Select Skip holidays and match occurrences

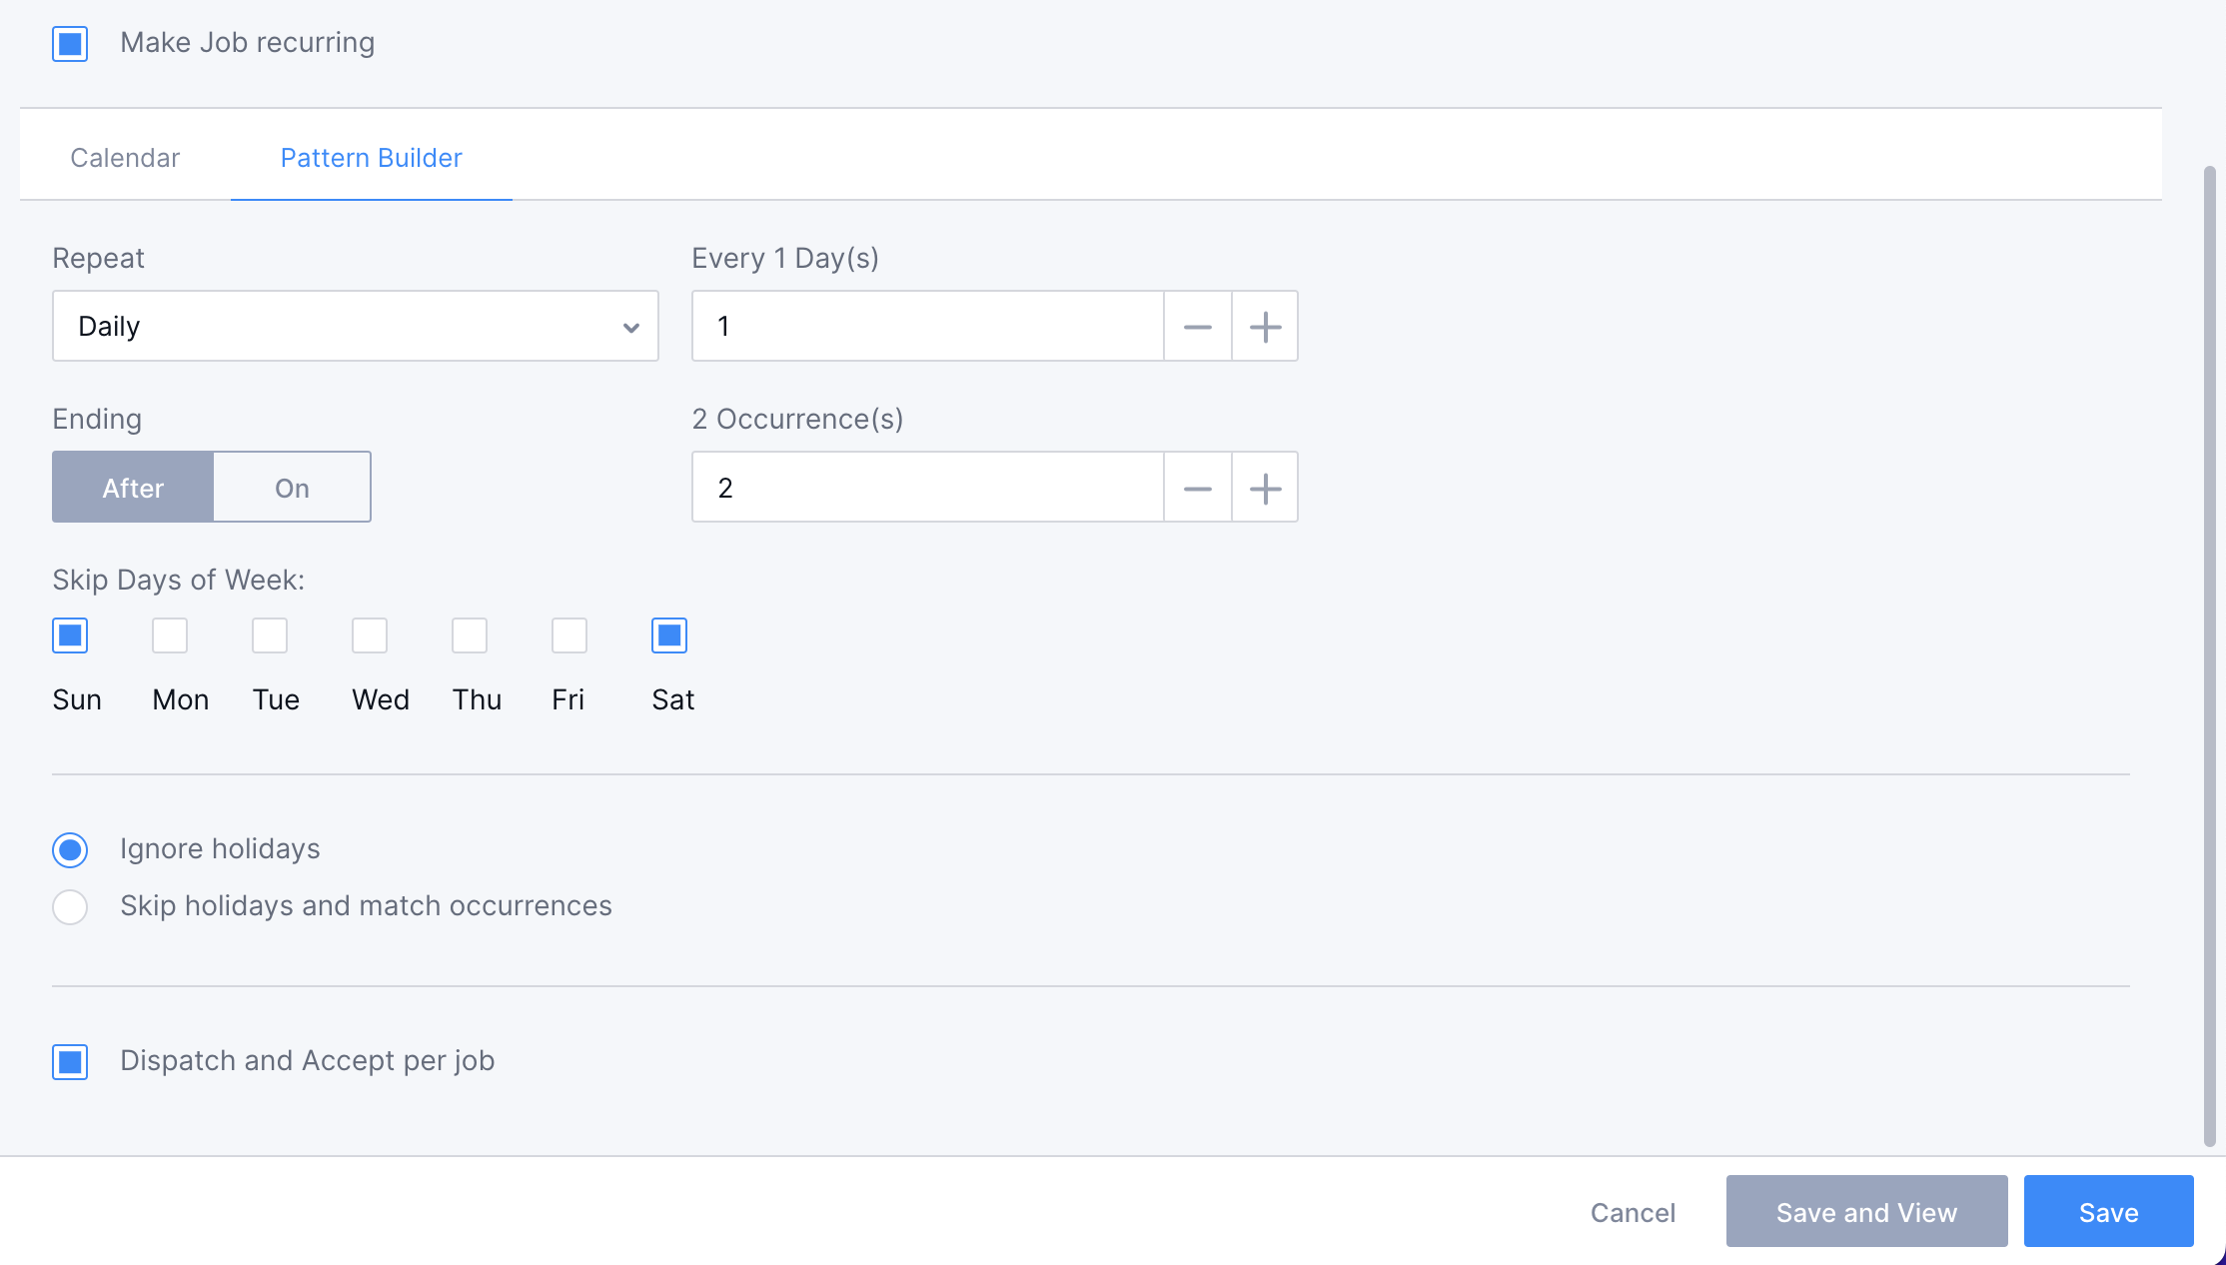click(69, 906)
